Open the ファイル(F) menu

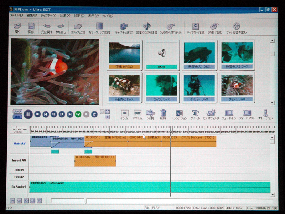tap(16, 16)
